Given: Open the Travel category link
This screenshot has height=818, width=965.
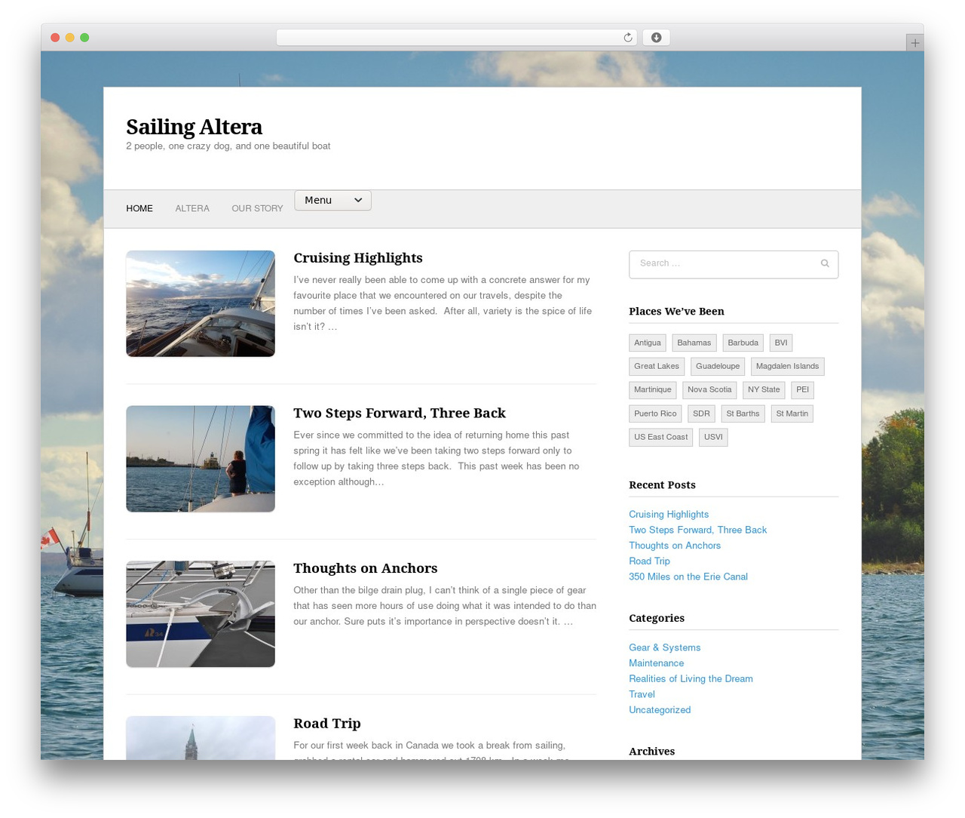Looking at the screenshot, I should (x=642, y=694).
